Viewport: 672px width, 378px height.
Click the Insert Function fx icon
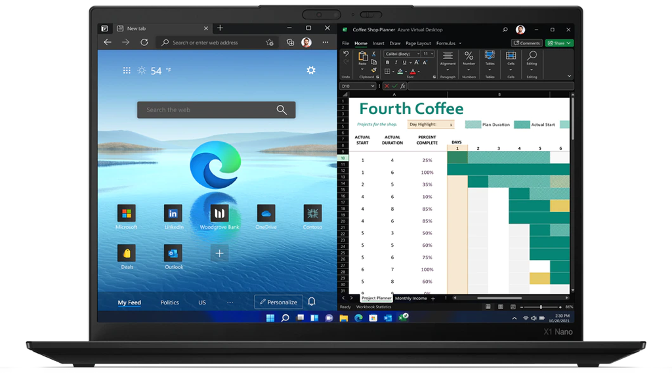coord(402,86)
